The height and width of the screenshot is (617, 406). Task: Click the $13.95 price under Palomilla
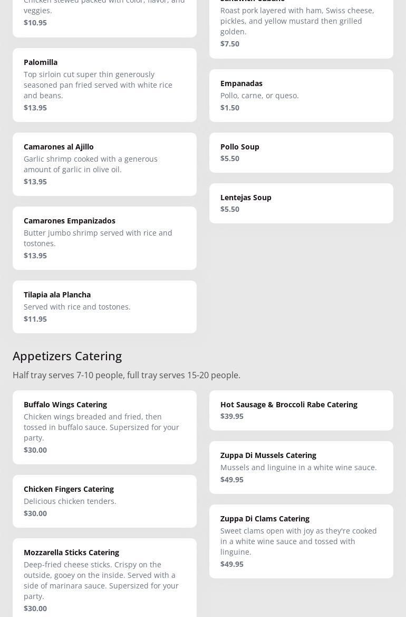(x=35, y=108)
